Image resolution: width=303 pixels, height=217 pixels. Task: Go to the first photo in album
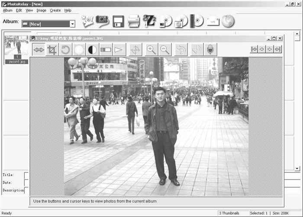click(x=254, y=49)
